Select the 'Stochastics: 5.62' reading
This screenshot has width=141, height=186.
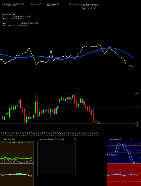[9, 14]
